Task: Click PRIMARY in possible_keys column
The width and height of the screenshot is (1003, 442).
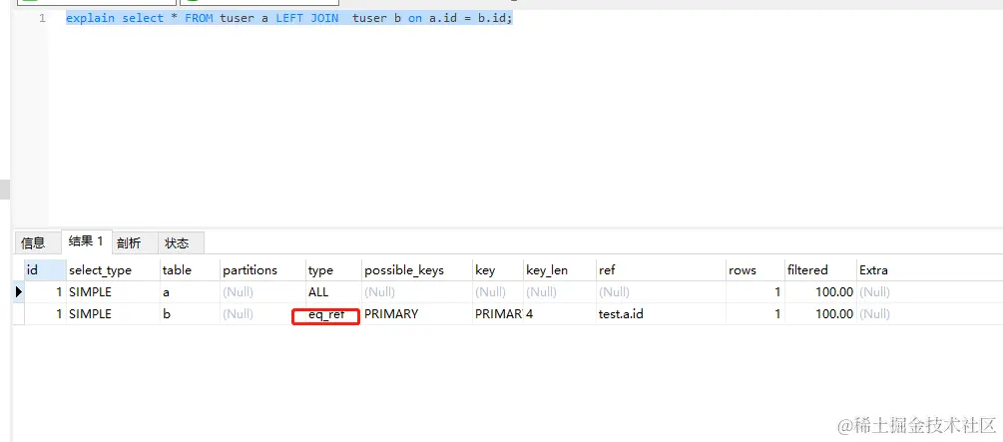Action: tap(418, 314)
